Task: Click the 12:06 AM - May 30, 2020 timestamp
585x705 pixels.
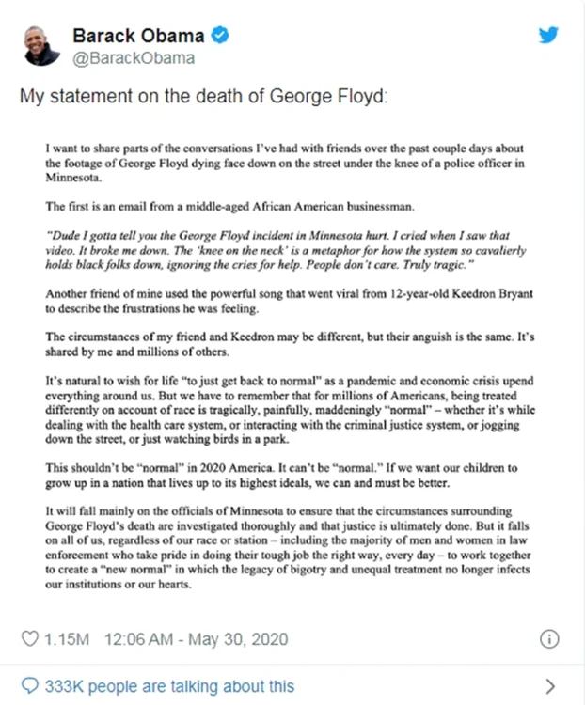Action: point(197,639)
